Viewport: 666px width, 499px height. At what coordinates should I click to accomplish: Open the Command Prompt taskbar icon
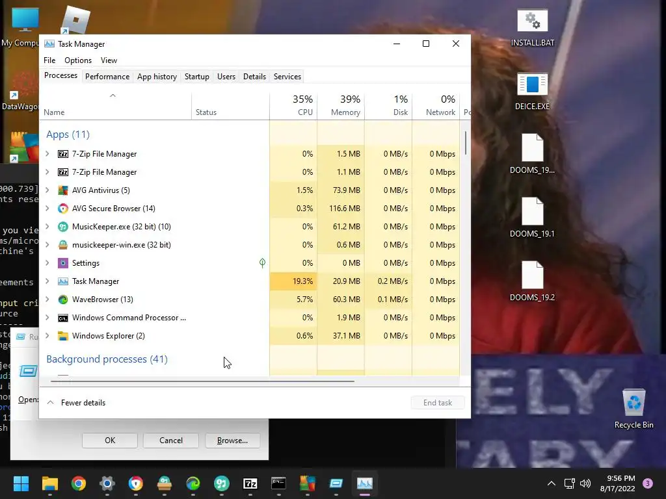[278, 483]
